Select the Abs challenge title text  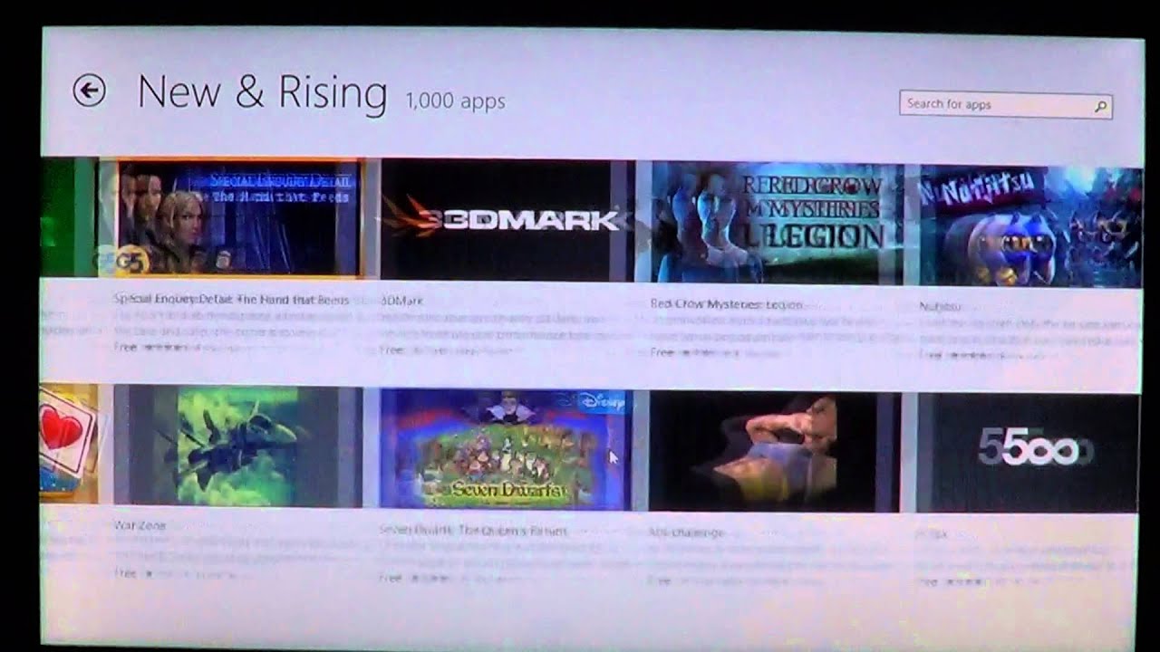coord(686,532)
